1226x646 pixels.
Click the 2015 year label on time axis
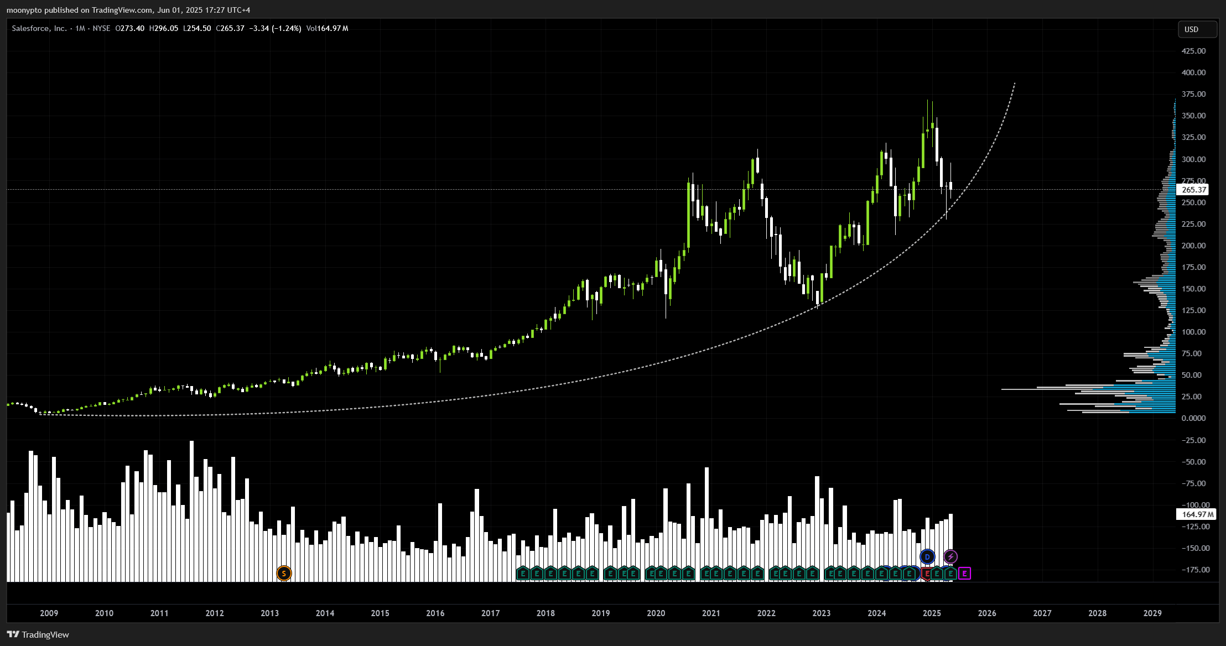[380, 613]
